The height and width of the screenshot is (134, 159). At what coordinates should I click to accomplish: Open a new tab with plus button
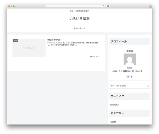(x=151, y=7)
